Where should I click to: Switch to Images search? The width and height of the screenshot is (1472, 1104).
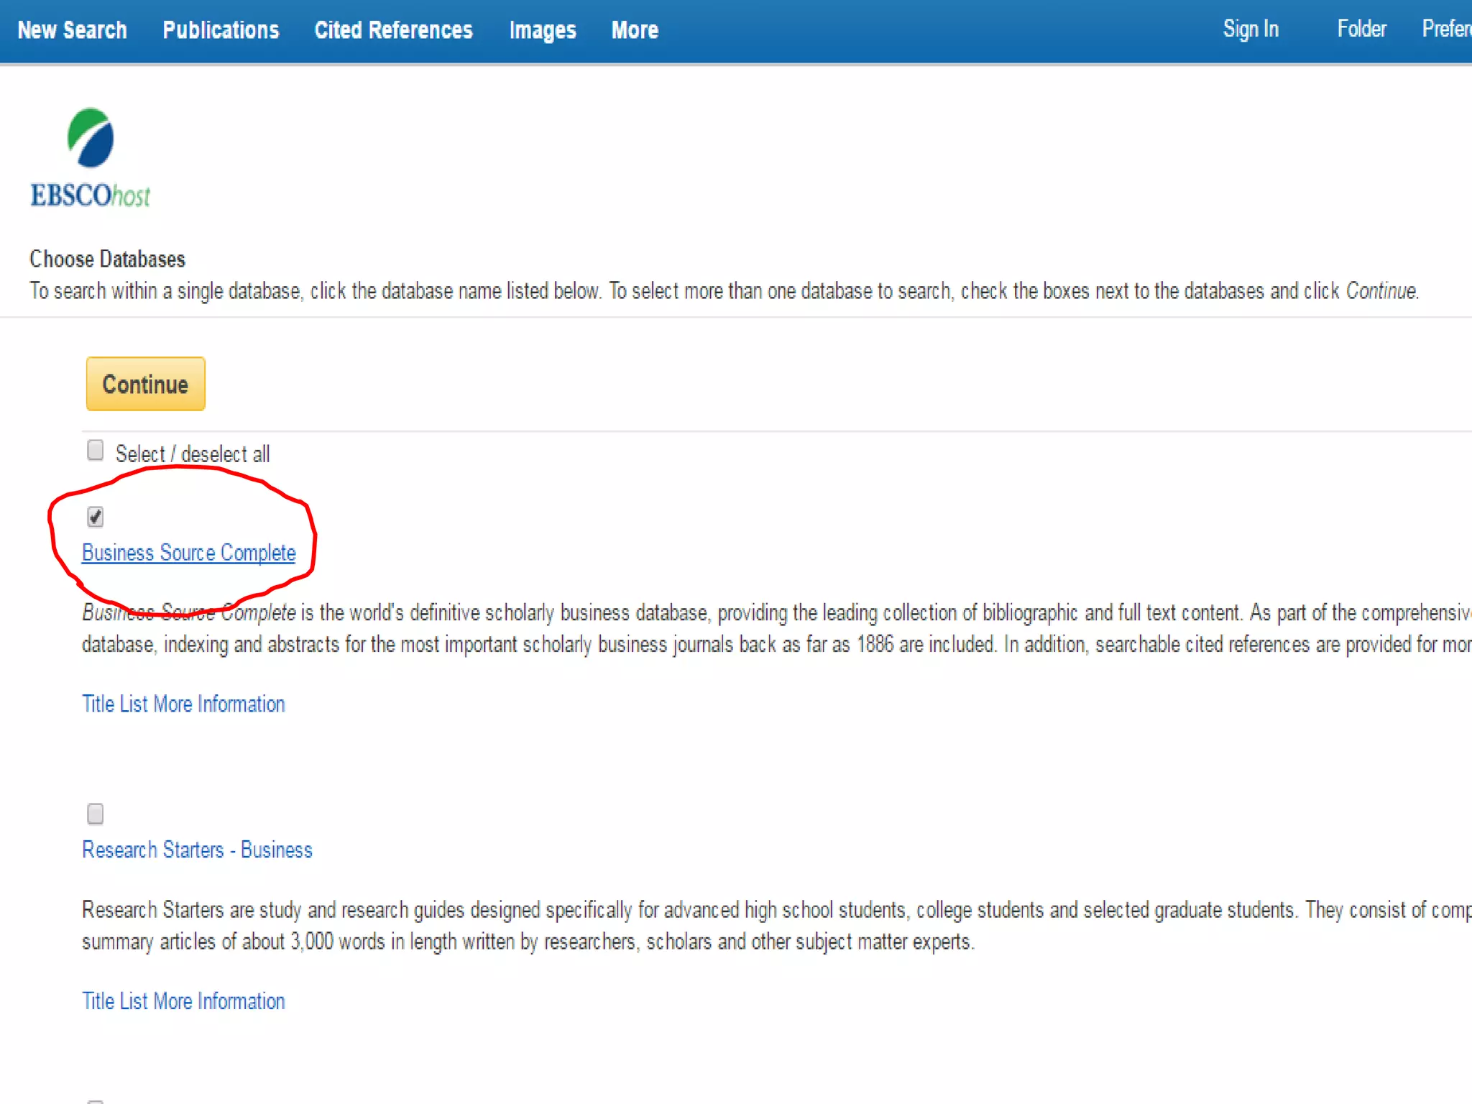[x=543, y=30]
